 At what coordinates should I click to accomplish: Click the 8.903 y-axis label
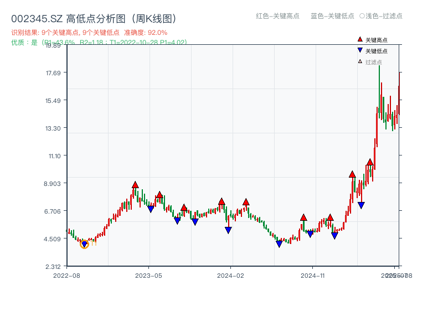point(52,184)
